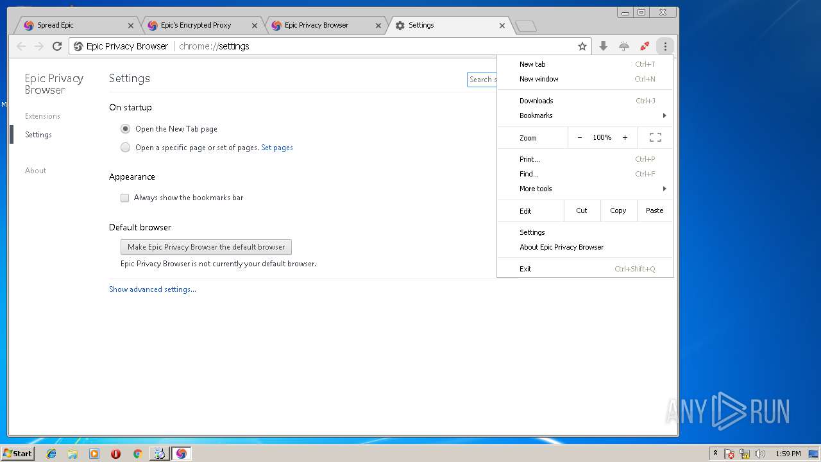Open the Epic browser taskbar button

(x=181, y=454)
